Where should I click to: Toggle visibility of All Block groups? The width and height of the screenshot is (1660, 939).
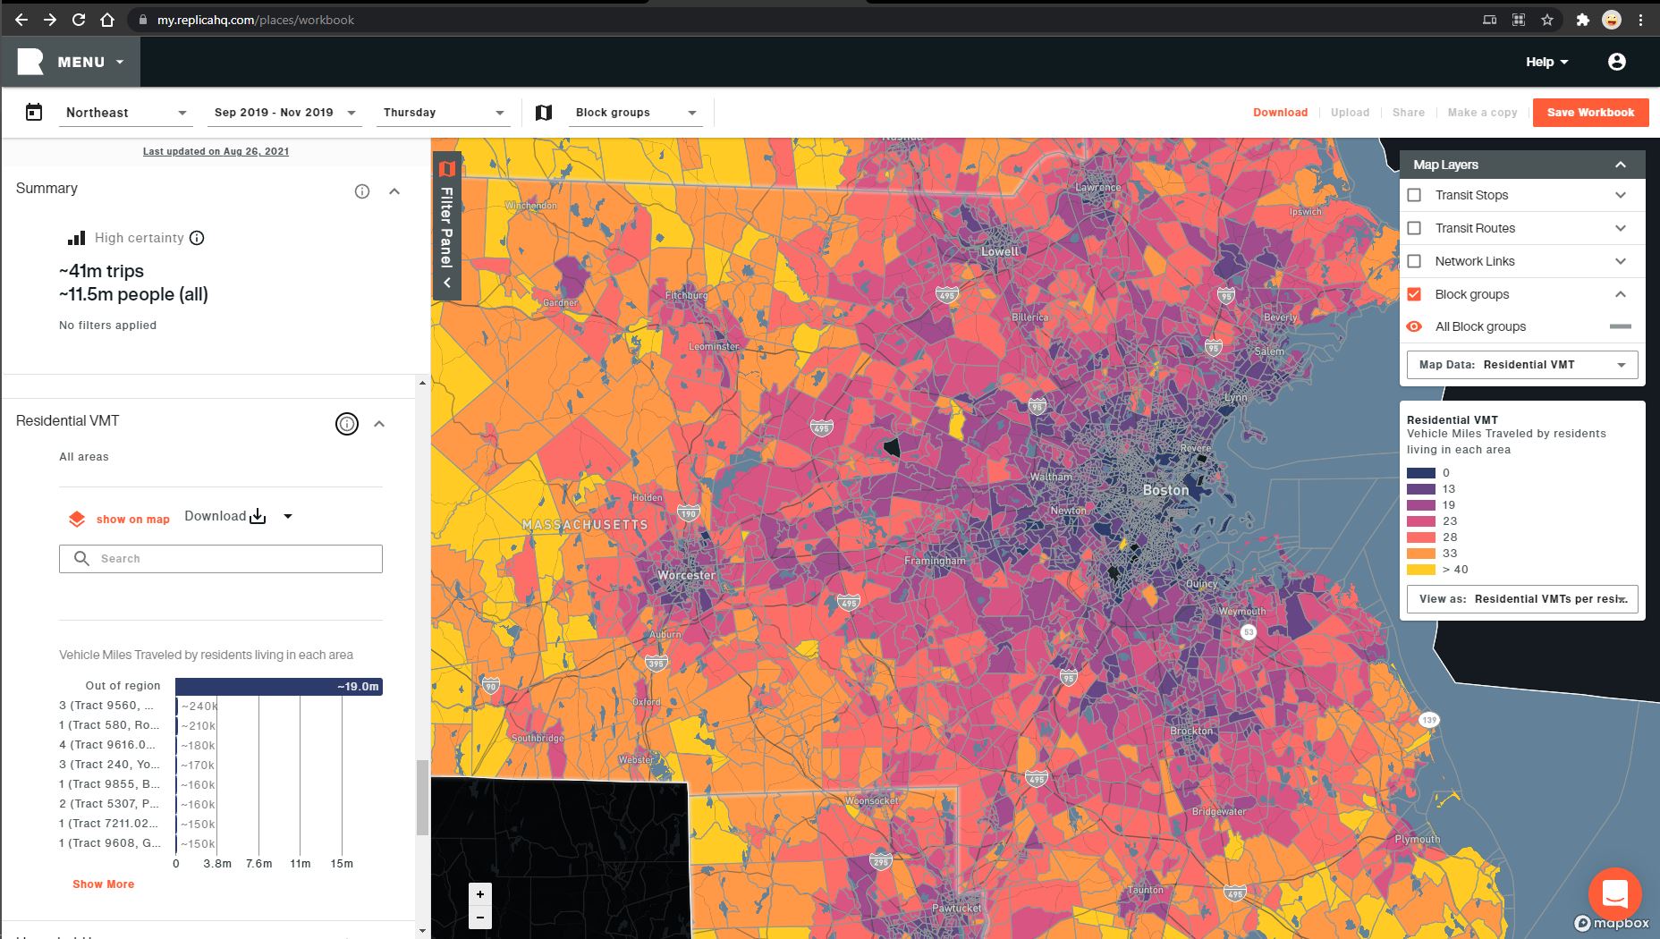[1414, 326]
